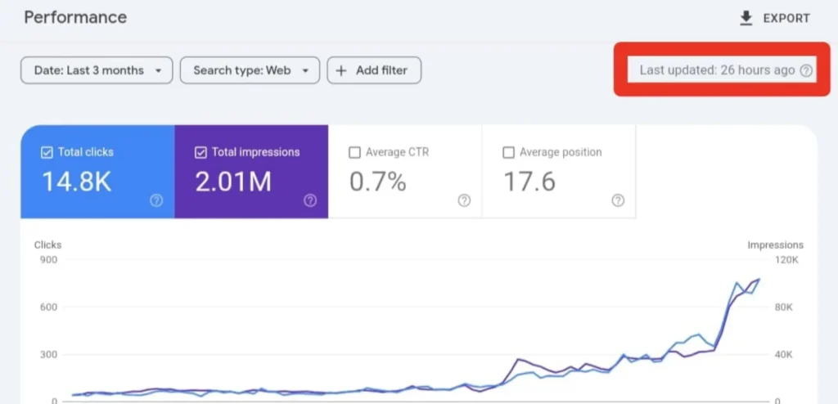Screen dimensions: 838x404
Task: Enable the Average CTR checkbox
Action: pos(354,152)
